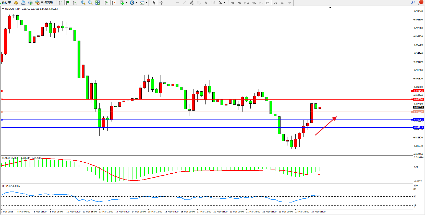Click the 新订单 new order button
Viewport: 425px width, 215px height.
(x=6, y=3)
